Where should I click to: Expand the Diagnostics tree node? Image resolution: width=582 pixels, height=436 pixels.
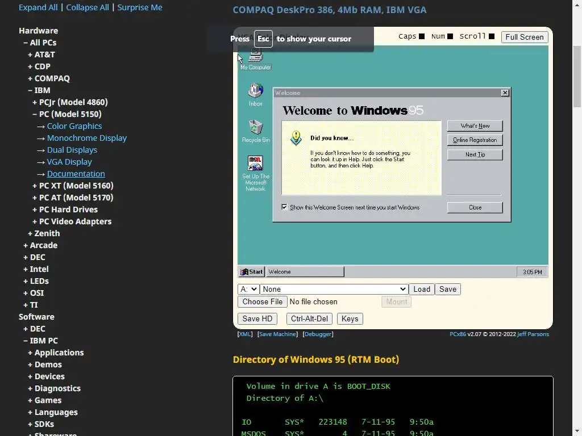(54, 388)
